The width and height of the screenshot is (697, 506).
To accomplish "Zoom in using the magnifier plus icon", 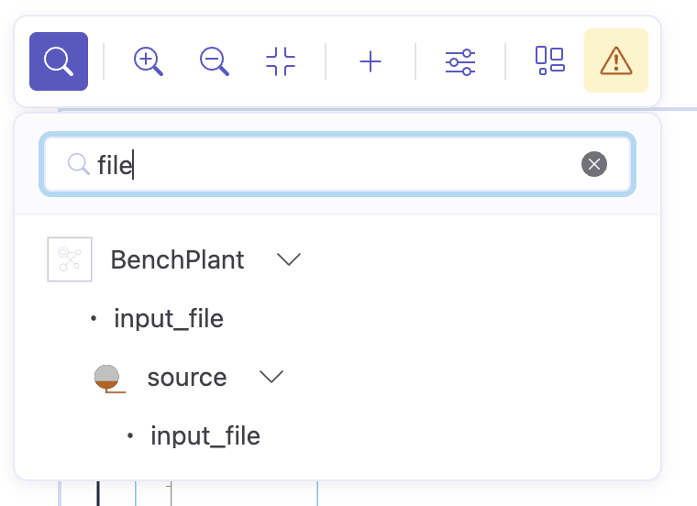I will click(x=148, y=61).
